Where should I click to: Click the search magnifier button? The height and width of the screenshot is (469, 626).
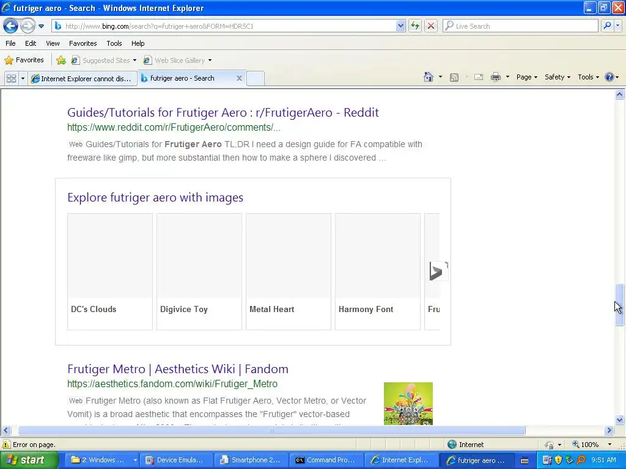click(607, 26)
